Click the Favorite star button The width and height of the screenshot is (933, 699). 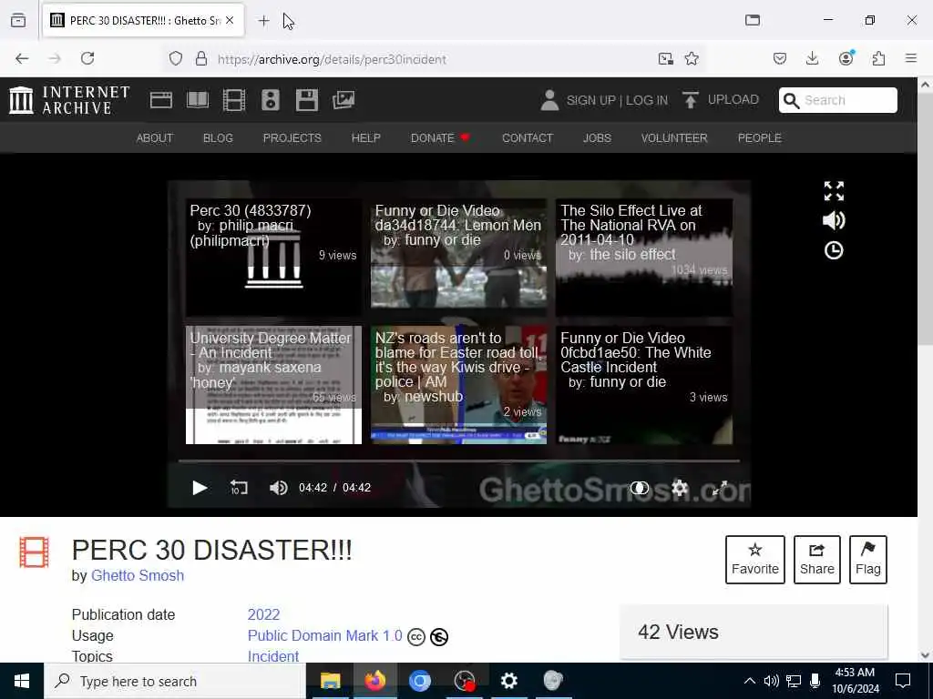pyautogui.click(x=755, y=560)
